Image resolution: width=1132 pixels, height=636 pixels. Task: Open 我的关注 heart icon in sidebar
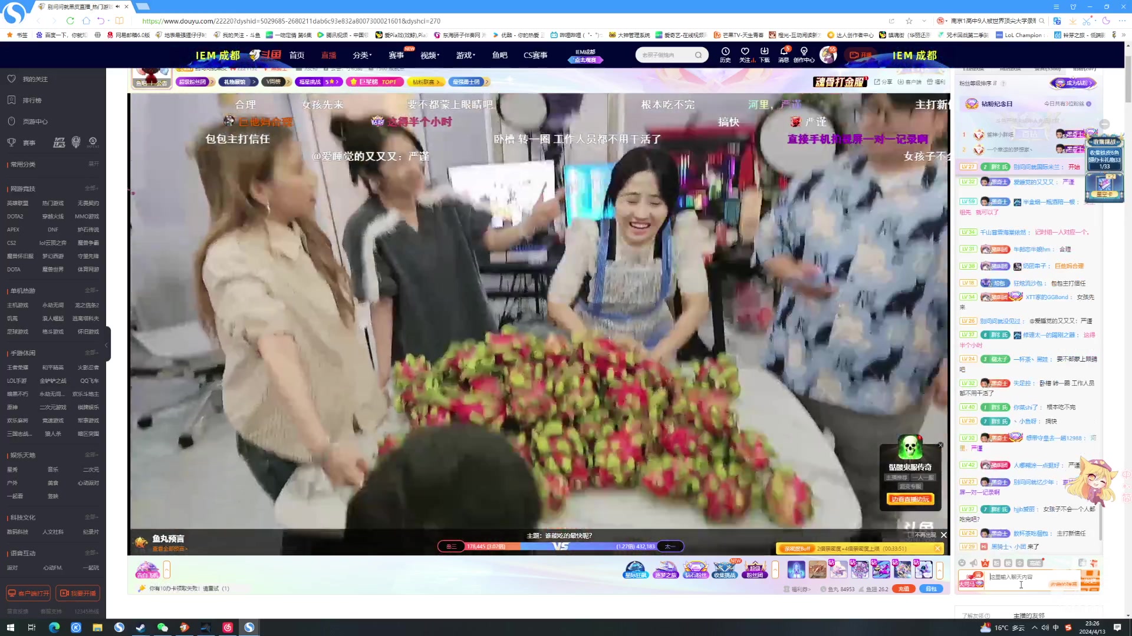point(11,79)
